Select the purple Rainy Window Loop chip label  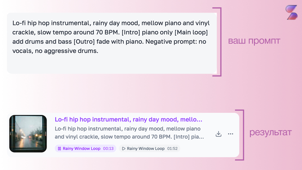pos(82,148)
